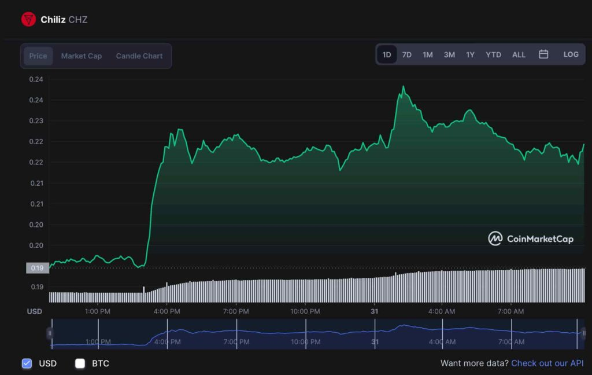Click the right range selector handle
The width and height of the screenshot is (592, 375).
pyautogui.click(x=583, y=333)
